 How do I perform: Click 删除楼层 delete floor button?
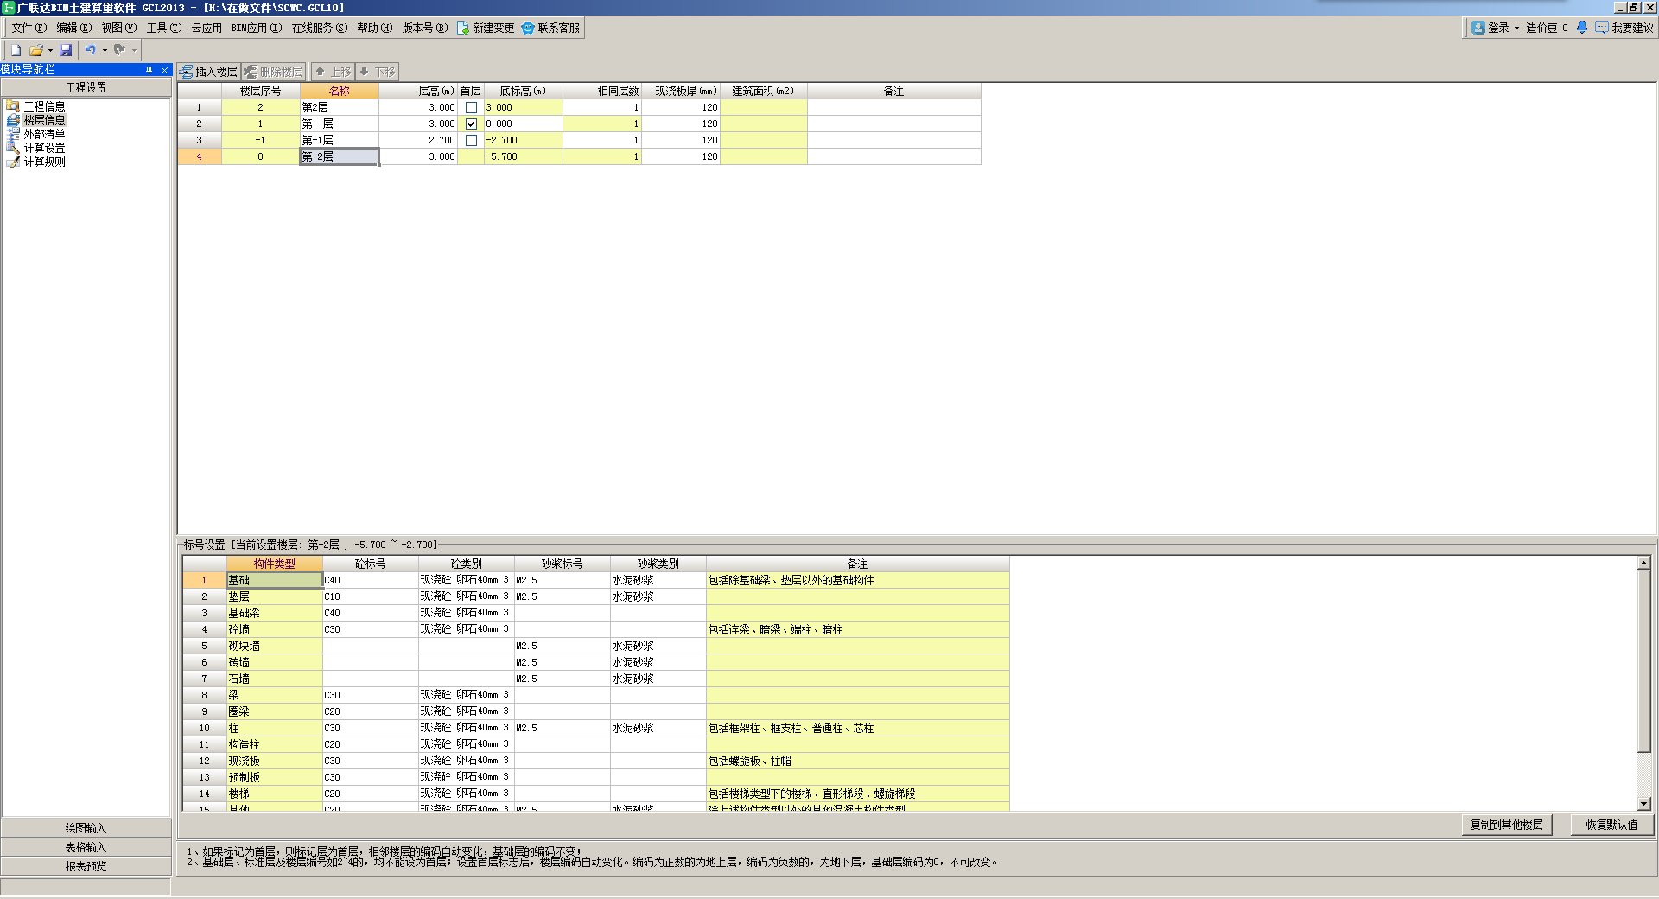pos(273,72)
